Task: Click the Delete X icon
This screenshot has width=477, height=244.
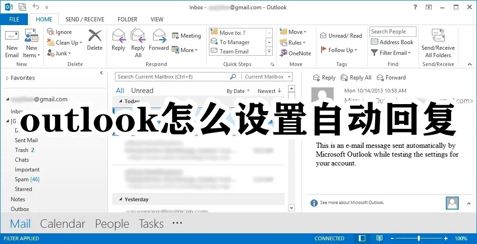Action: pyautogui.click(x=95, y=35)
